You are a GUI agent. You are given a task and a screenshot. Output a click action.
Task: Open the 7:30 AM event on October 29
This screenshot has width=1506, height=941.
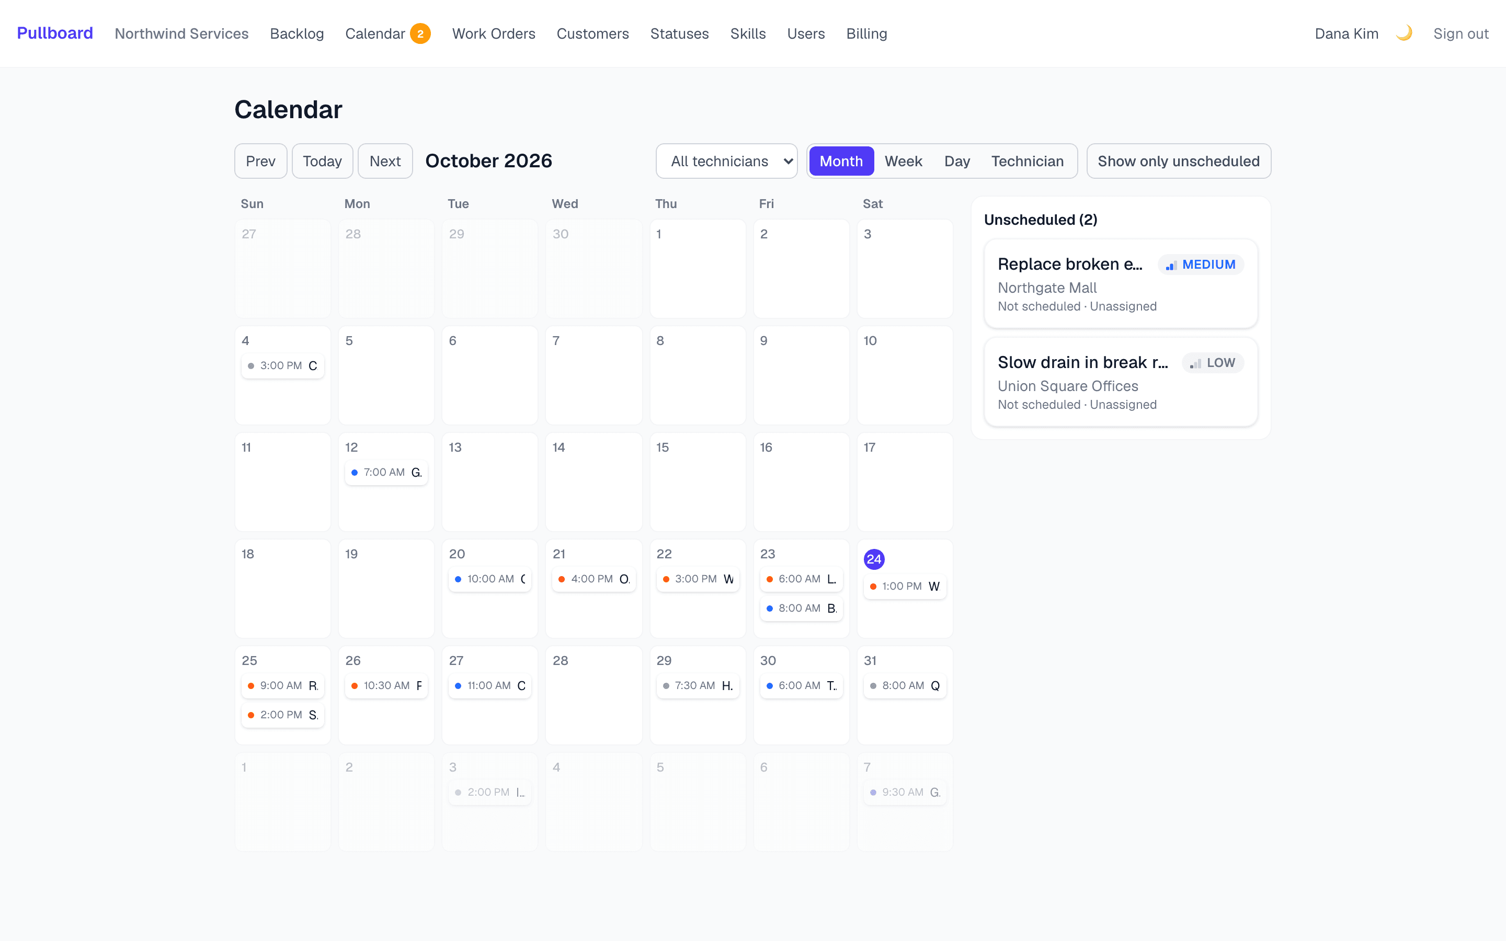point(698,685)
